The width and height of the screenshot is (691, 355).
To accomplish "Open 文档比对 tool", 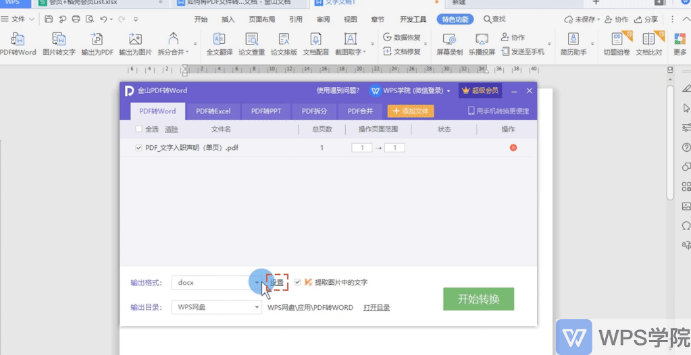I will pos(648,44).
